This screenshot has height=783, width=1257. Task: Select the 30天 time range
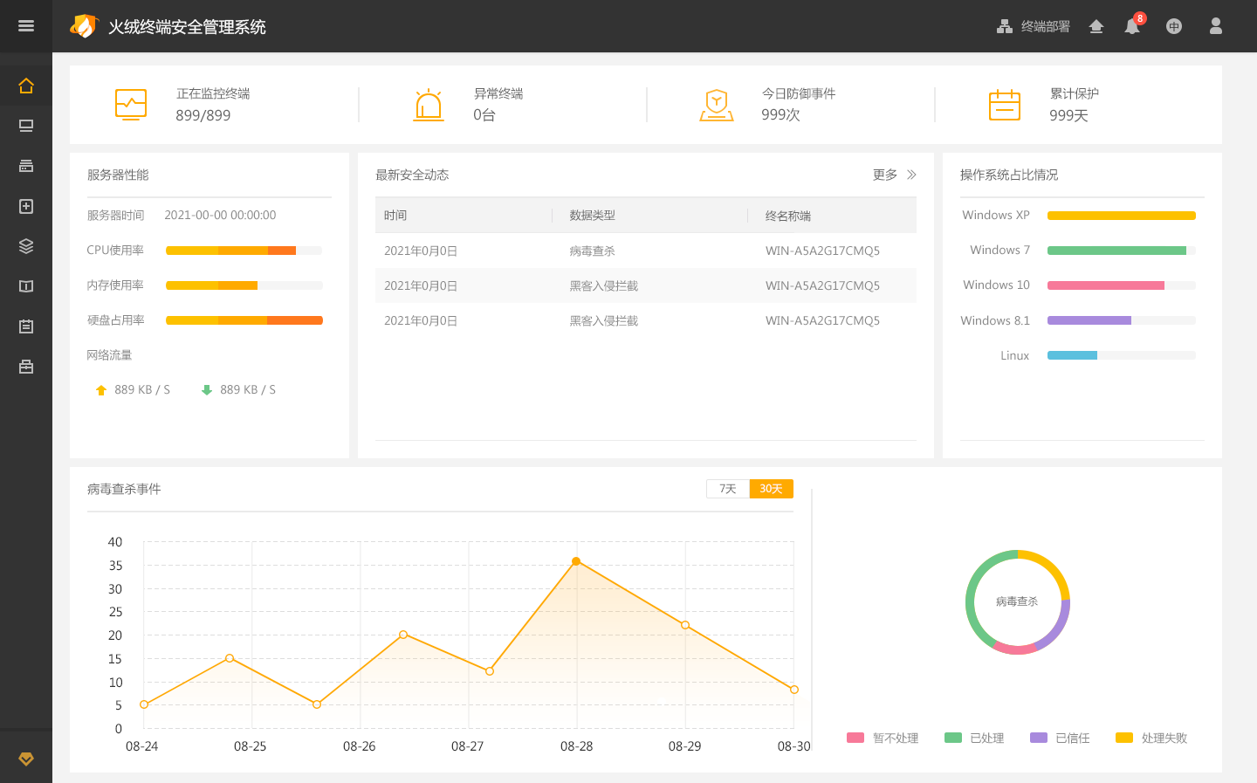[771, 489]
